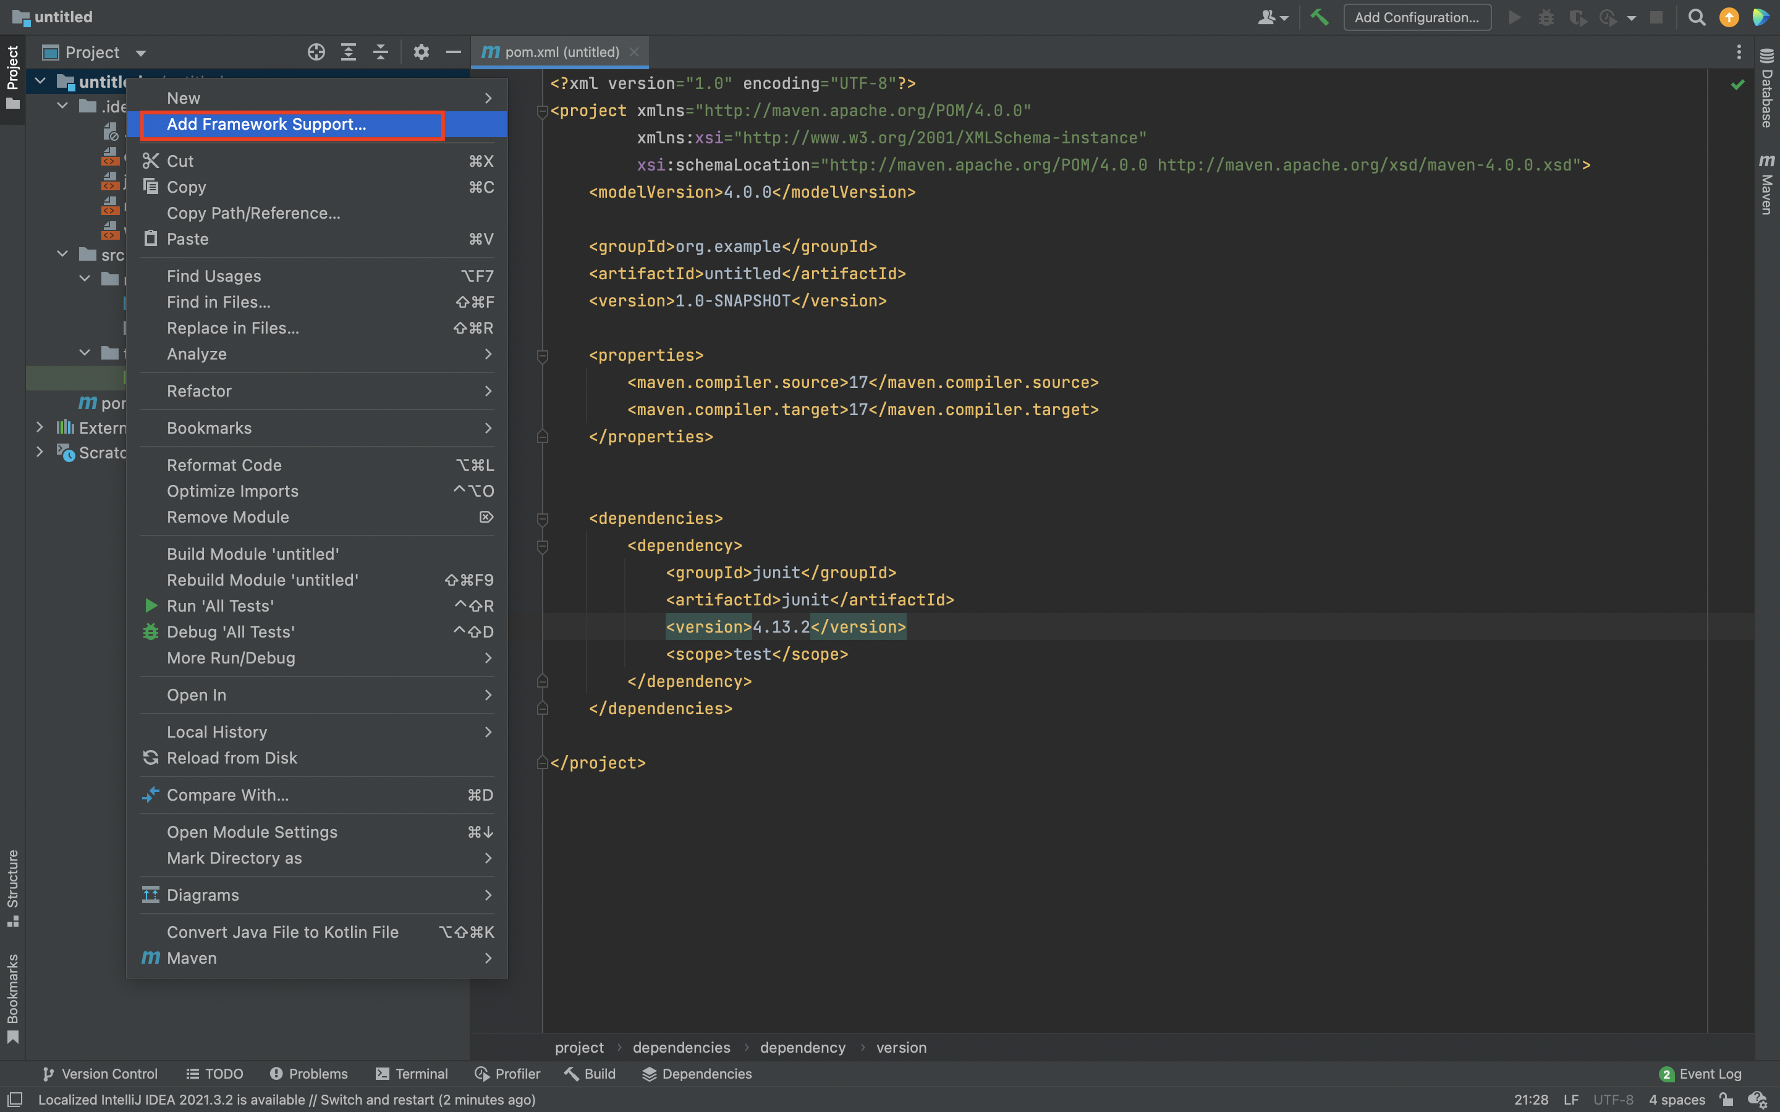Click the Stop square icon
Viewport: 1780px width, 1112px height.
(x=1656, y=17)
